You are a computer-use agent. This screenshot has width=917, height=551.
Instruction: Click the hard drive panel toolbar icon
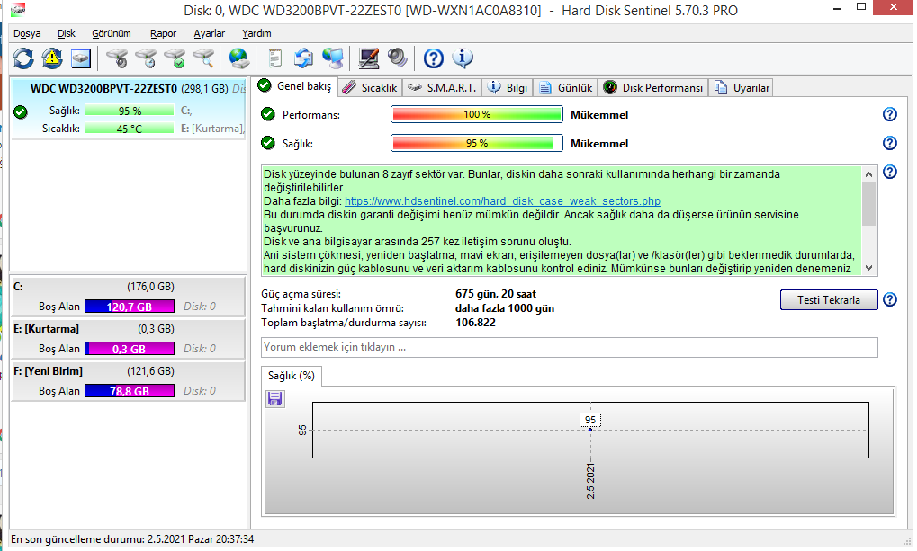click(x=81, y=58)
